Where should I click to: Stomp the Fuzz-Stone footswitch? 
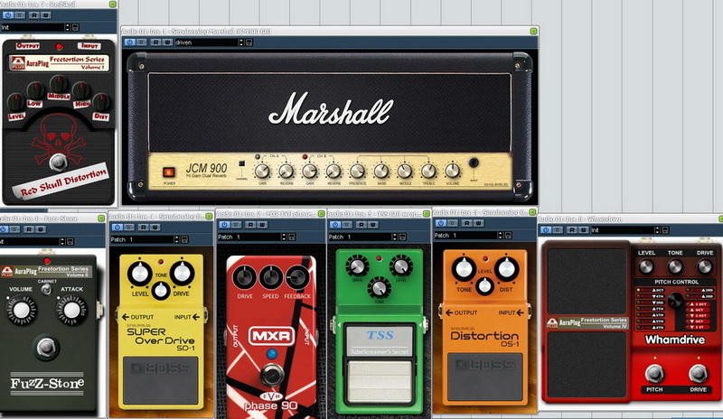coord(46,348)
